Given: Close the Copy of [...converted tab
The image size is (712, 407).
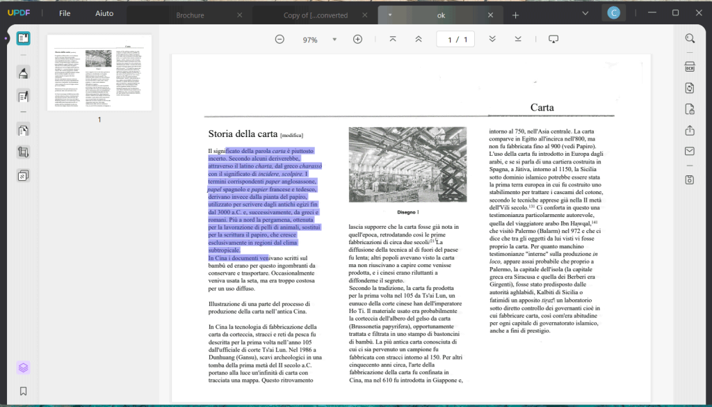Looking at the screenshot, I should 364,15.
